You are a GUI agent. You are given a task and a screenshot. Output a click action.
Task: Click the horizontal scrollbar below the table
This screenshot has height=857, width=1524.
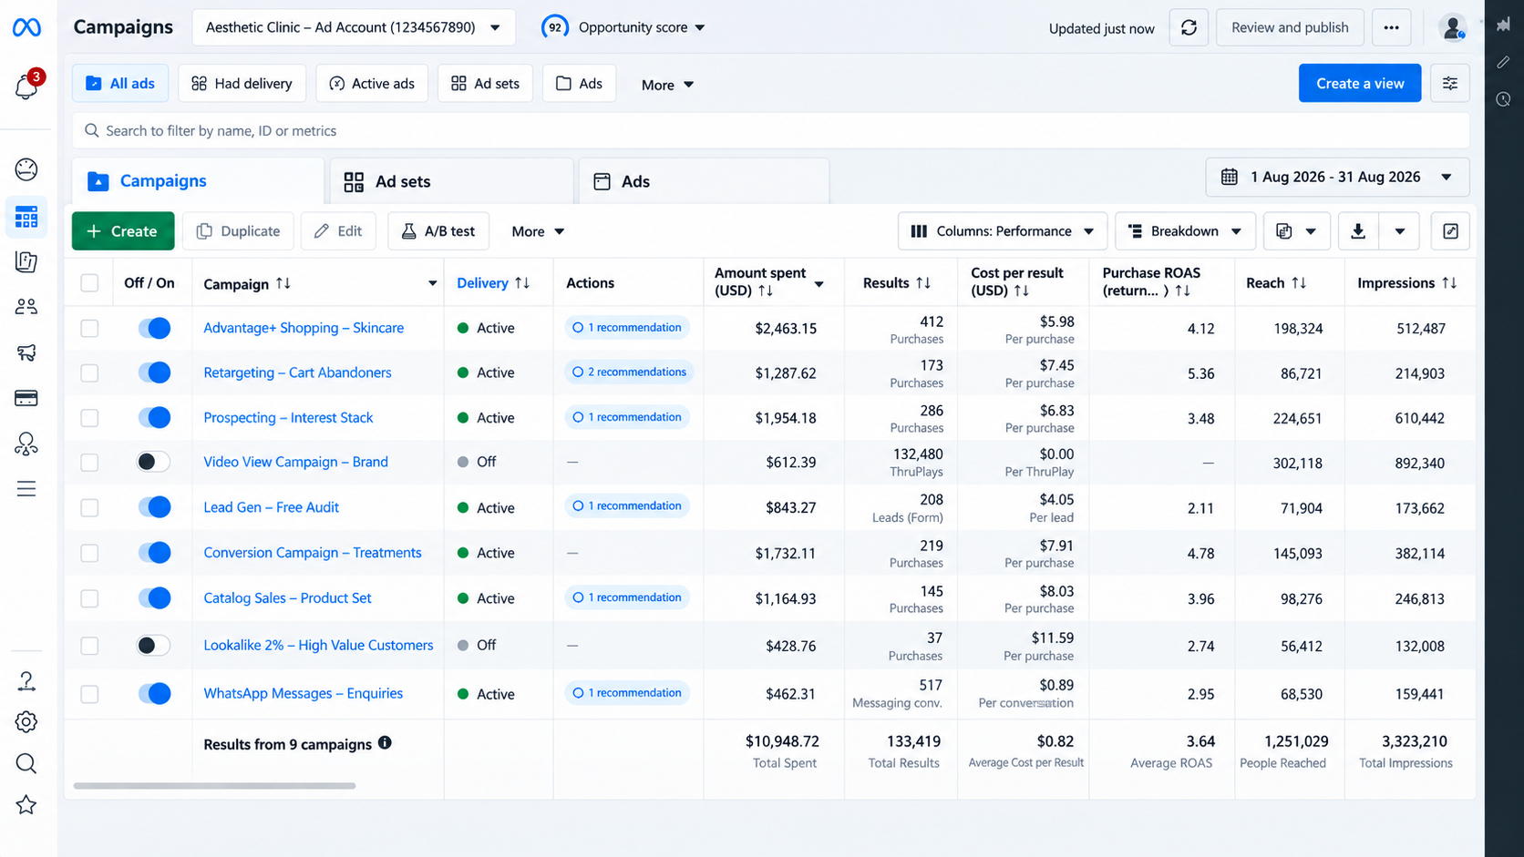[x=214, y=786]
